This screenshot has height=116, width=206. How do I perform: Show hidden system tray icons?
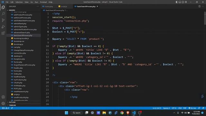[x=174, y=113]
